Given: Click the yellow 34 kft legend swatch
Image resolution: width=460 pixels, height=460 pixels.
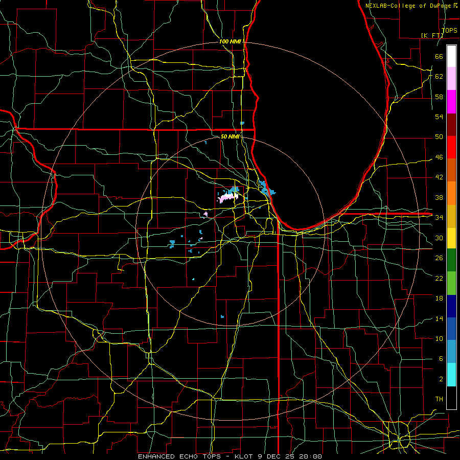Looking at the screenshot, I should (451, 238).
